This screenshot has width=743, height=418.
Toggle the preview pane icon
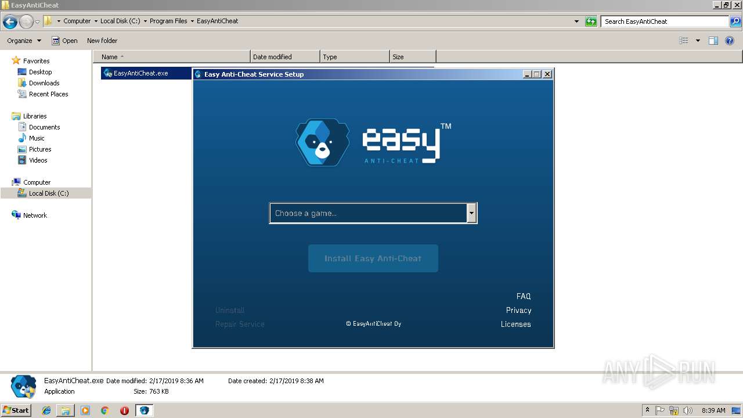pyautogui.click(x=713, y=41)
